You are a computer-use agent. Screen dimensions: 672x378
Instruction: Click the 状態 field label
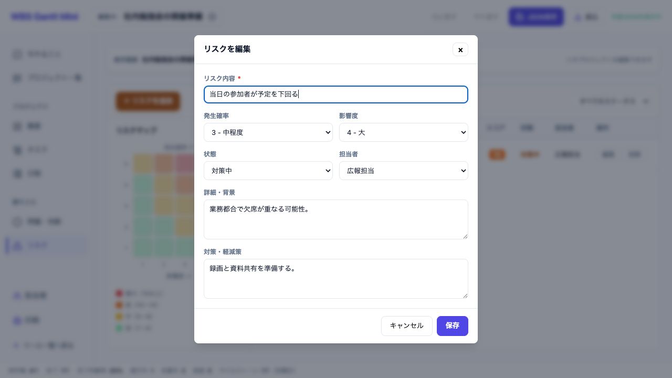tap(210, 154)
